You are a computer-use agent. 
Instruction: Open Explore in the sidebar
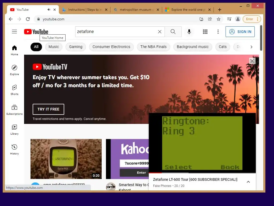pyautogui.click(x=14, y=70)
